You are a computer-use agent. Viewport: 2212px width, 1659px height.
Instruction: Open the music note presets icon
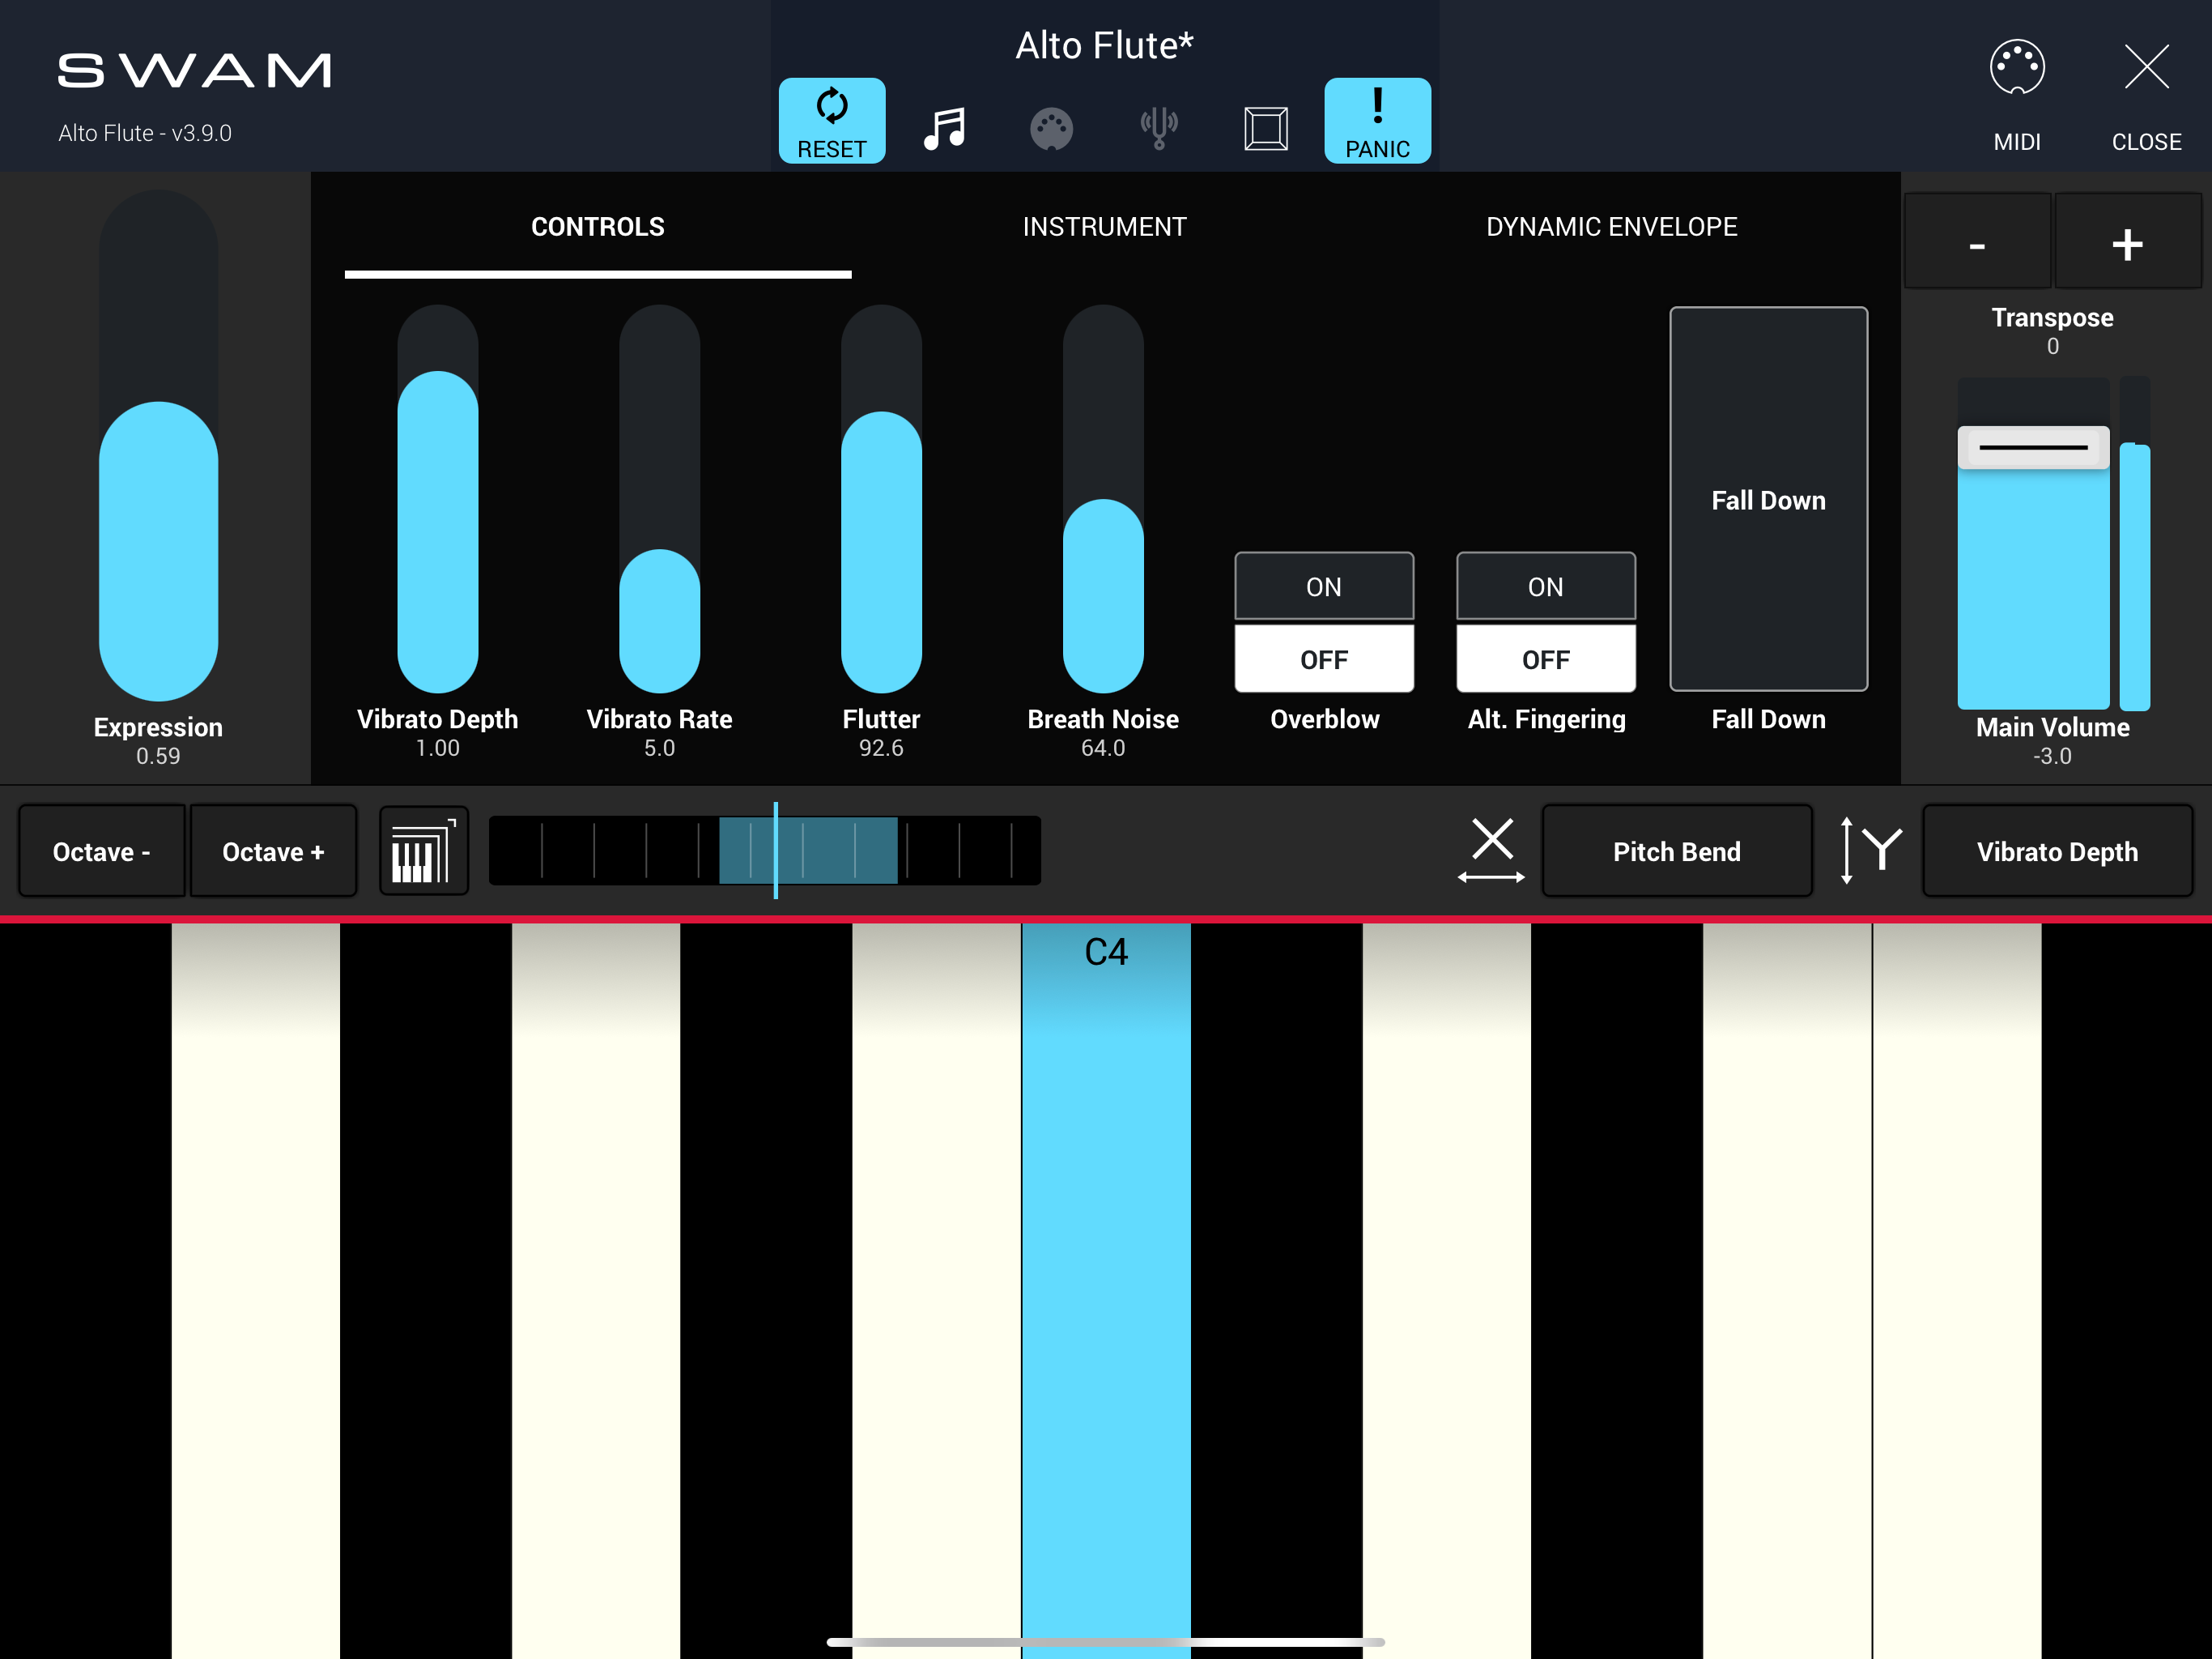945,128
